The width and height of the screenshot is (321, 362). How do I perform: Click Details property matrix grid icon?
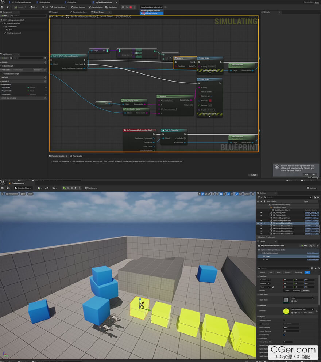point(312,268)
